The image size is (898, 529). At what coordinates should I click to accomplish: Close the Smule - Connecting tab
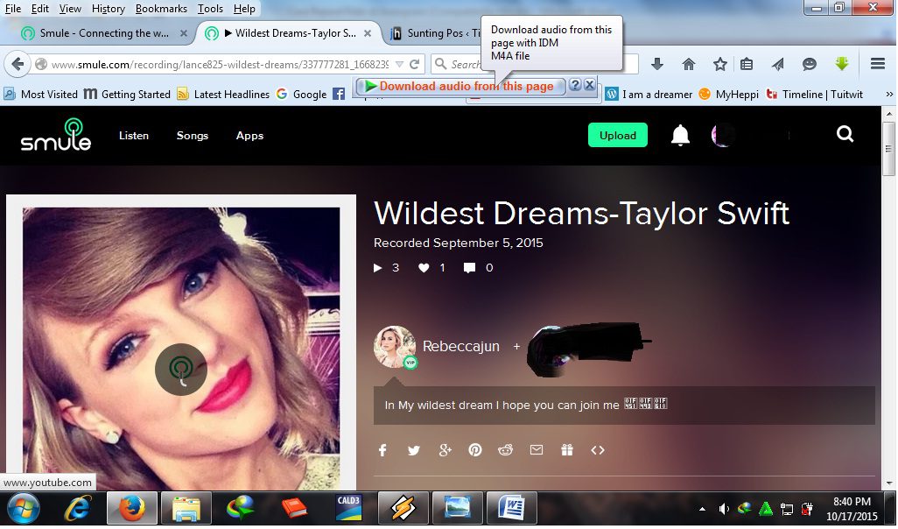183,33
